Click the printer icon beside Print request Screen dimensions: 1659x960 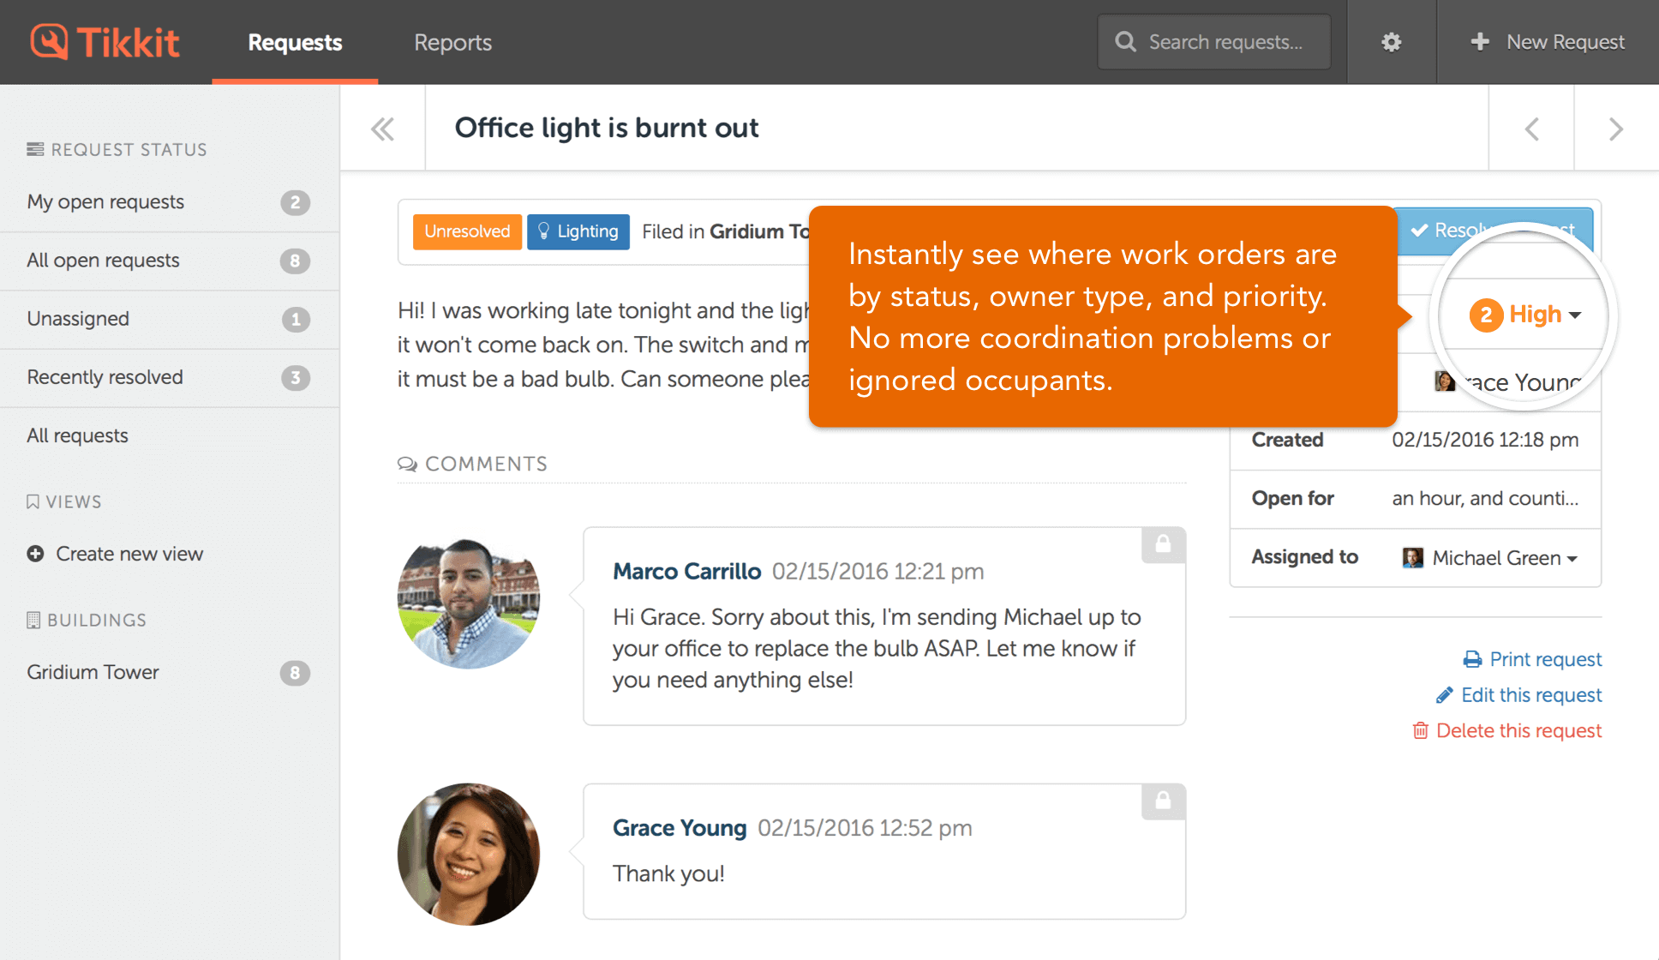tap(1472, 659)
